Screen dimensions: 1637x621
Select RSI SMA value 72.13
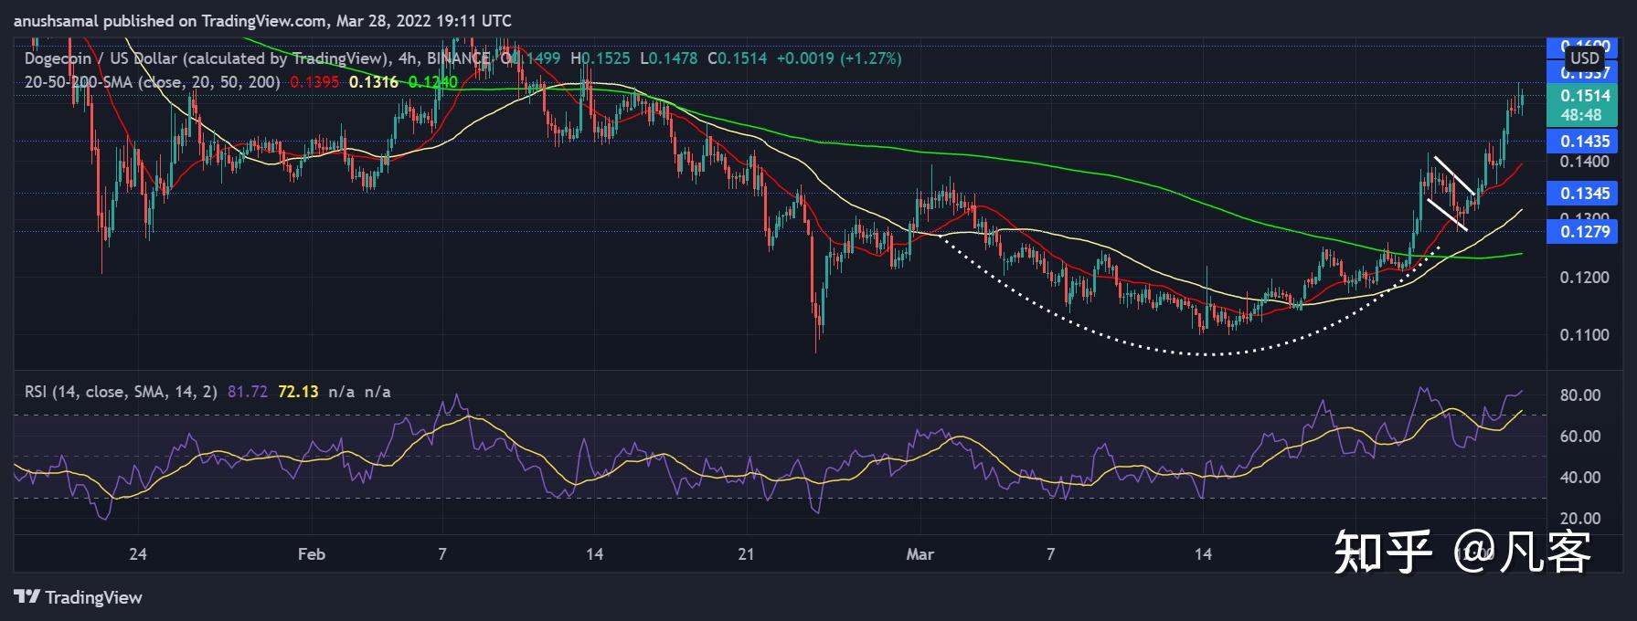[x=298, y=392]
